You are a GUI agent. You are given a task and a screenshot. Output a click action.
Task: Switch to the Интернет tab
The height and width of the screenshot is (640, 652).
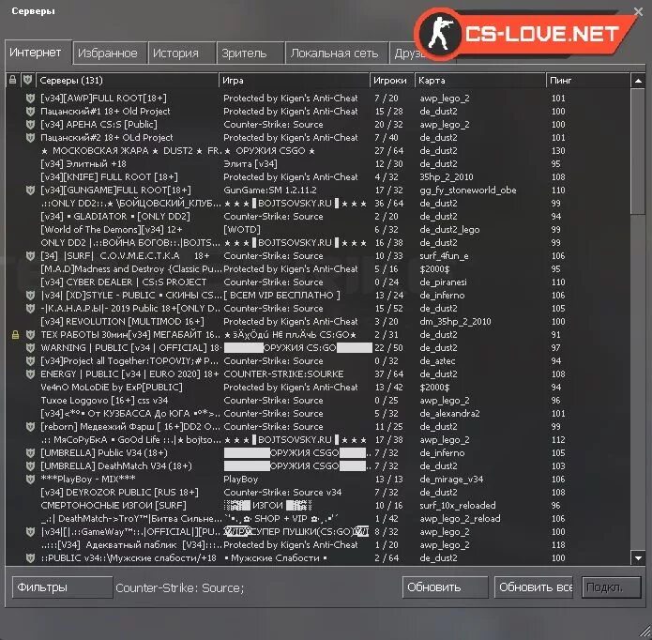tap(38, 52)
